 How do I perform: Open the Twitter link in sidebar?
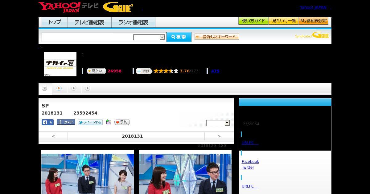(x=248, y=168)
